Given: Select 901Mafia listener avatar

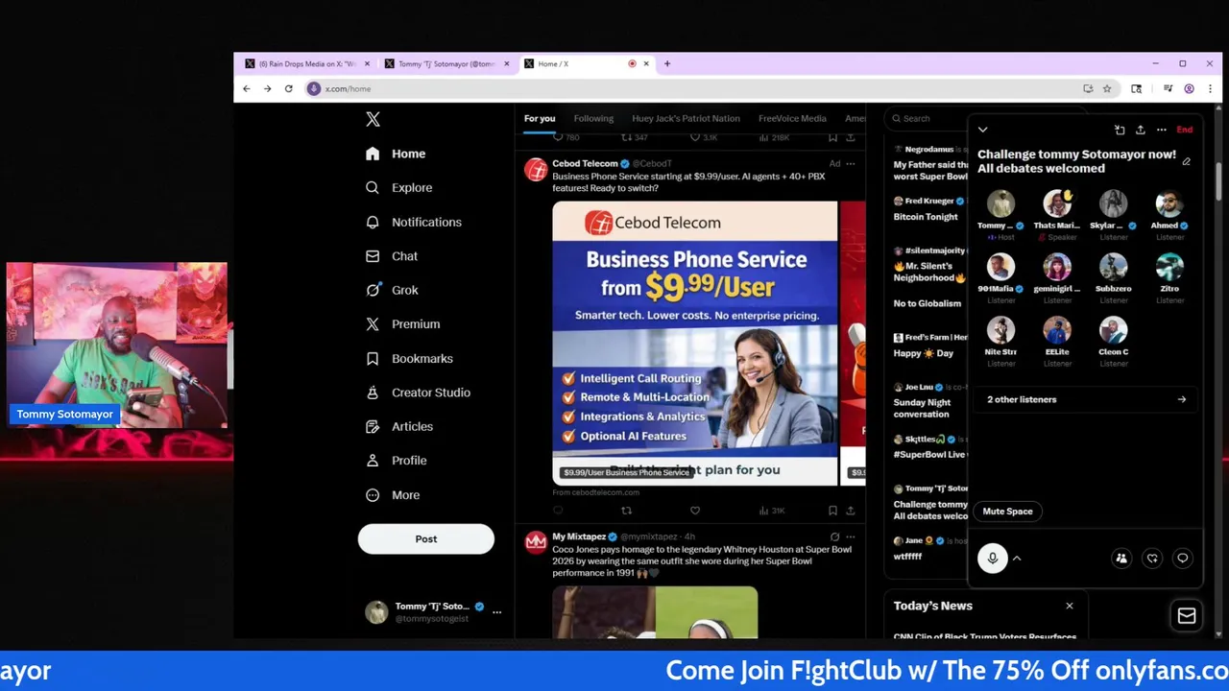Looking at the screenshot, I should pos(1000,267).
